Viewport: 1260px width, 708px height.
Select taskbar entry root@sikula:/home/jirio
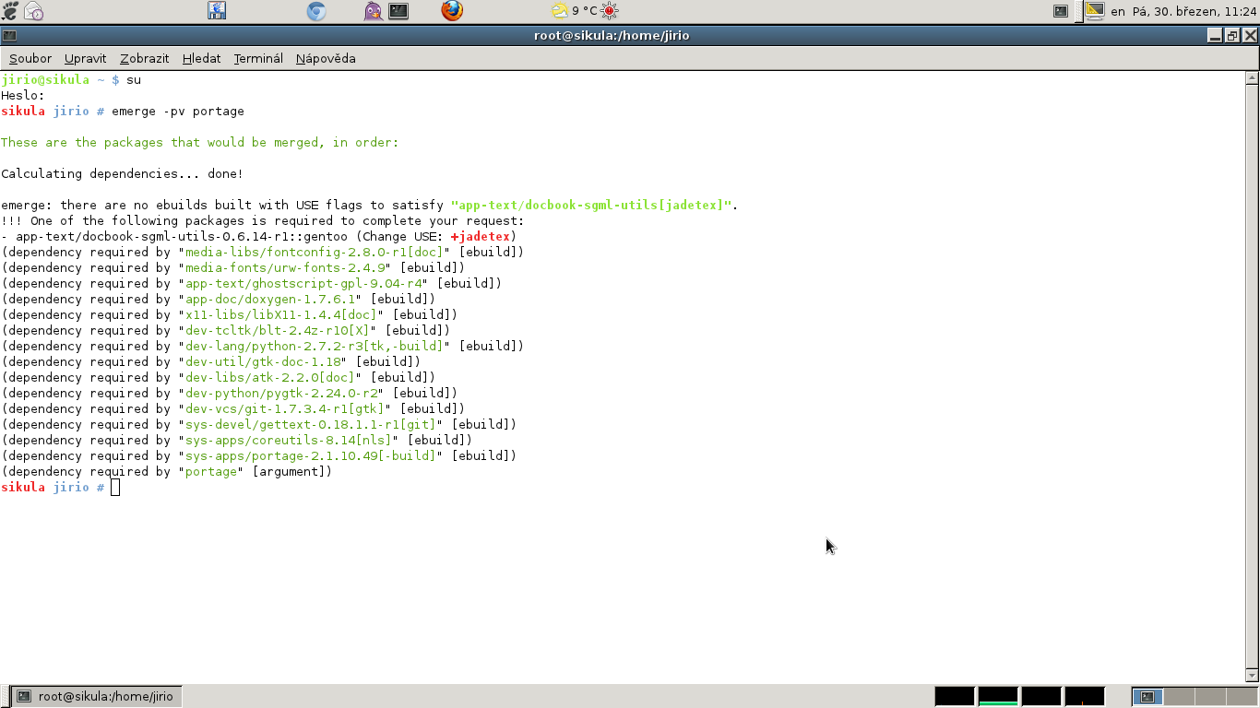96,696
